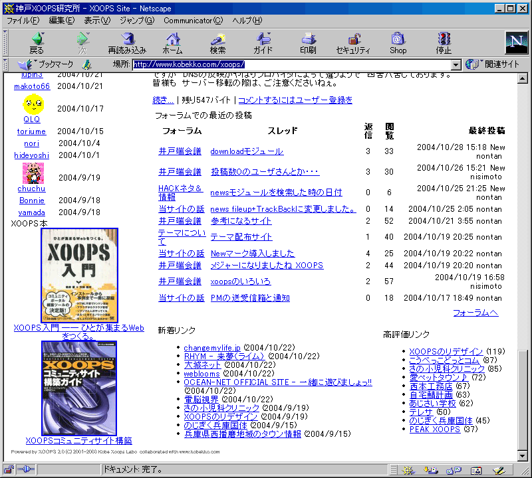This screenshot has height=478, width=532.
Task: Click the vertical scrollbar down arrow
Action: 523,456
